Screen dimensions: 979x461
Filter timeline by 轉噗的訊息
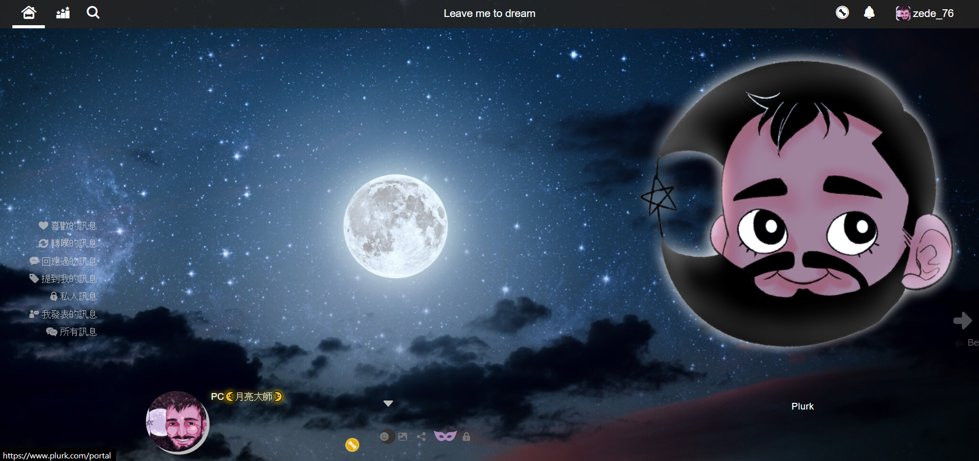68,243
